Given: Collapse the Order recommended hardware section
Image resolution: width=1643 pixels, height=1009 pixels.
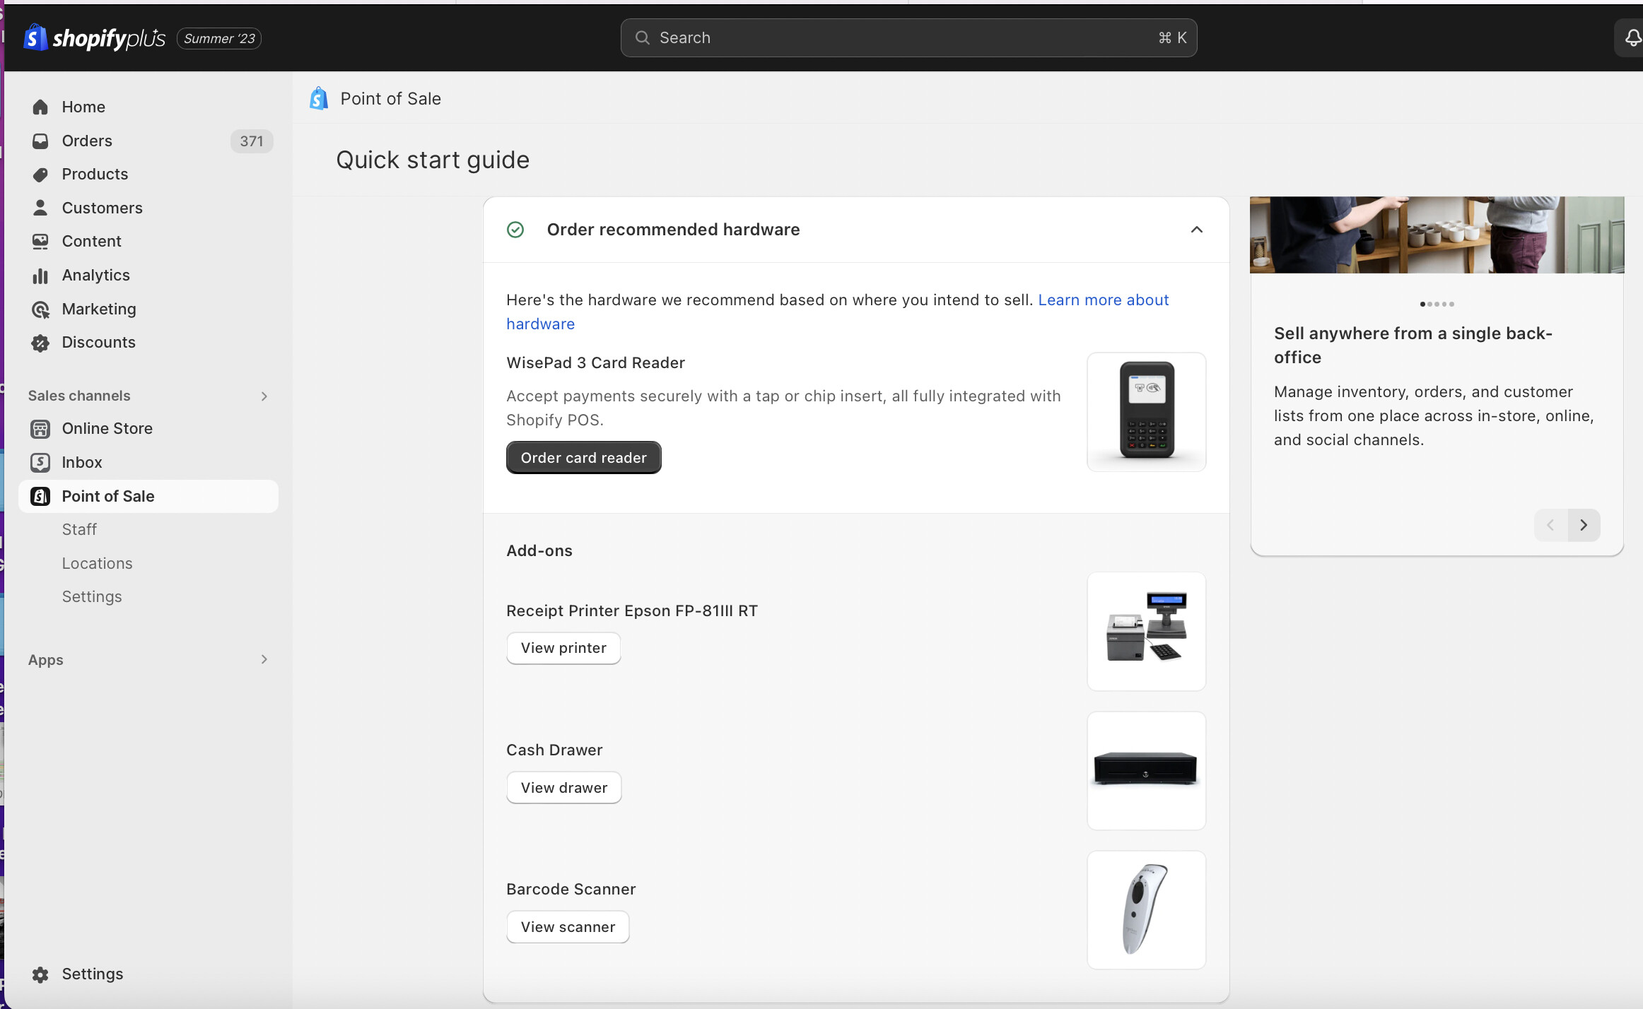Looking at the screenshot, I should (x=1196, y=230).
